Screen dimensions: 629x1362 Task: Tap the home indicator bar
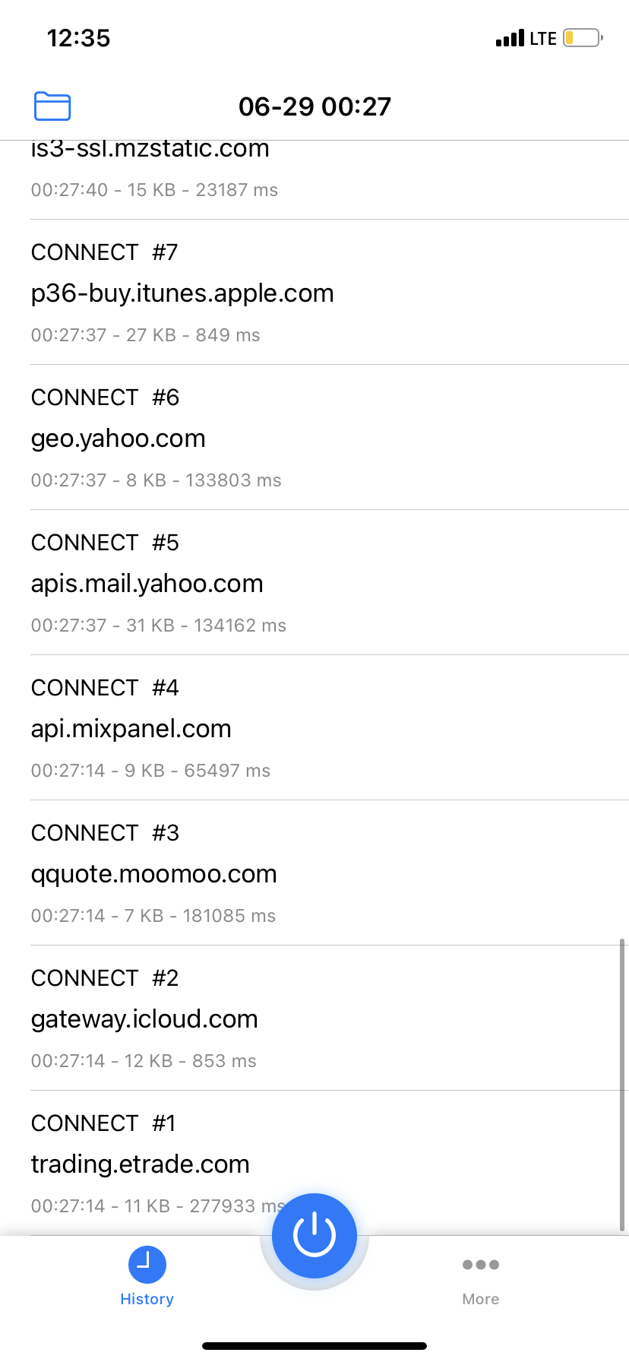[x=314, y=1346]
